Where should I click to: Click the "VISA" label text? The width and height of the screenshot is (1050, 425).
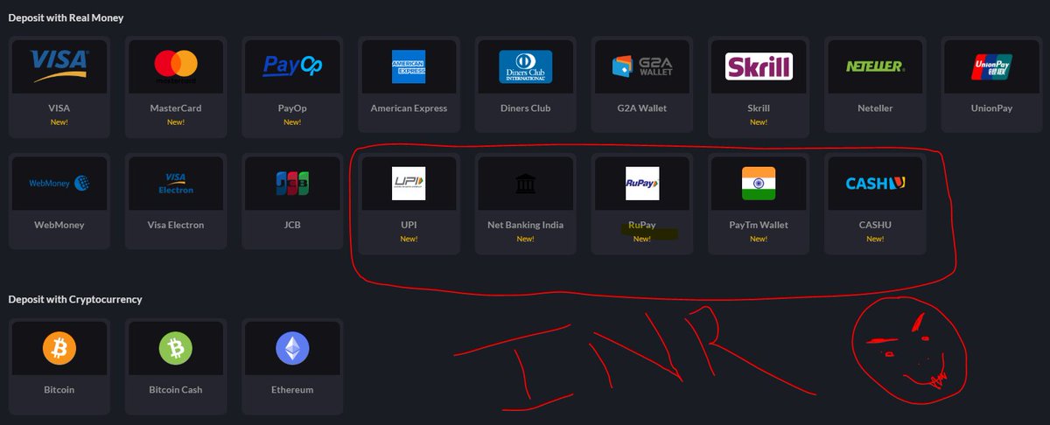(59, 108)
